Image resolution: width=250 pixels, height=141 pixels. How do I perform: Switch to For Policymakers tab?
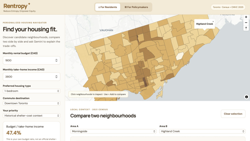(x=136, y=7)
